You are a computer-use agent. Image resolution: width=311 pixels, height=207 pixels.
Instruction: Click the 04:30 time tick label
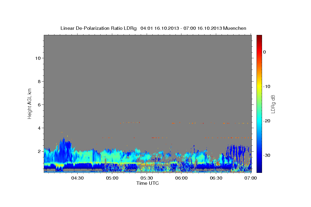pyautogui.click(x=77, y=178)
